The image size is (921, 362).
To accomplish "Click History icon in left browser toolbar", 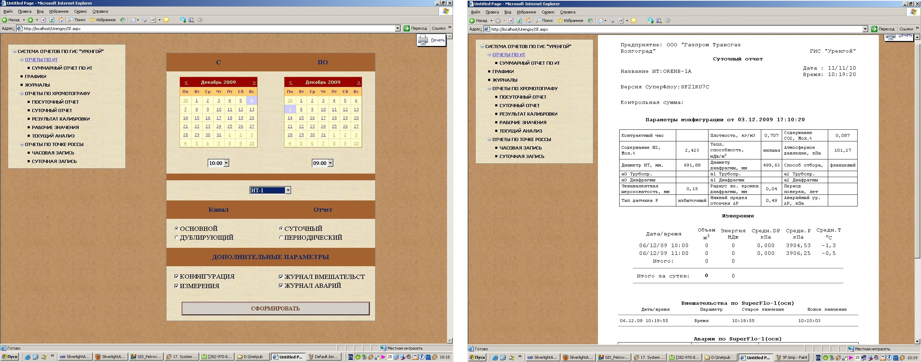I will (x=123, y=20).
